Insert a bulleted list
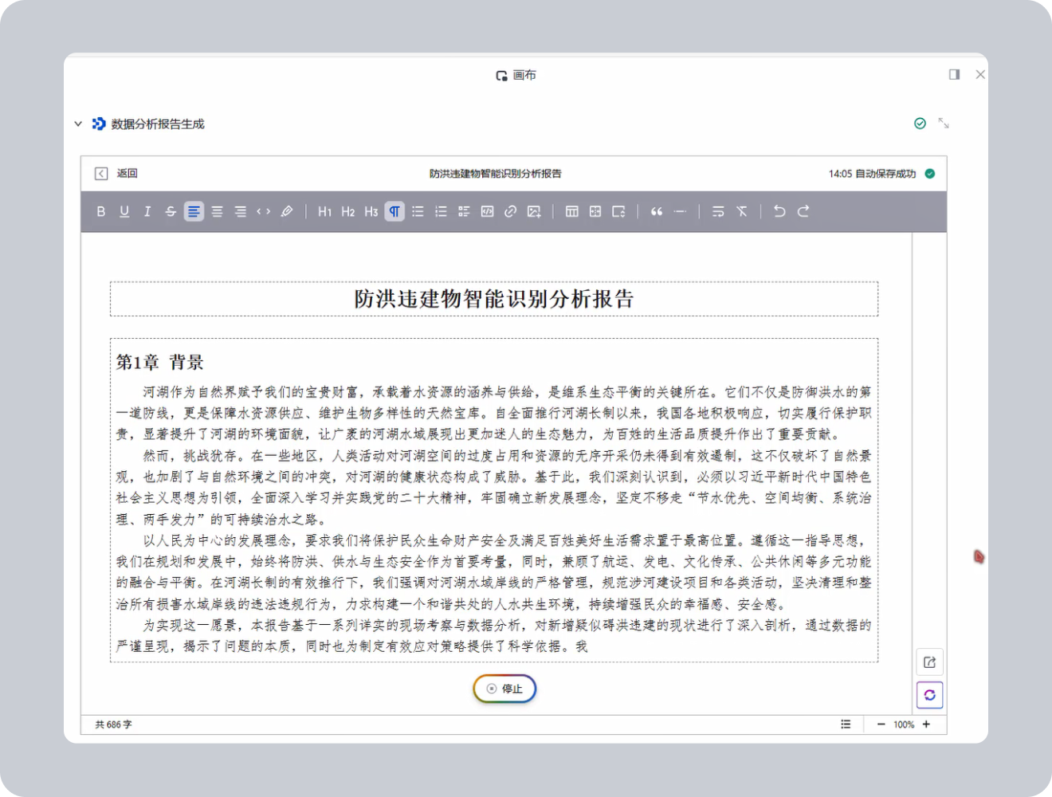1052x797 pixels. pos(418,211)
